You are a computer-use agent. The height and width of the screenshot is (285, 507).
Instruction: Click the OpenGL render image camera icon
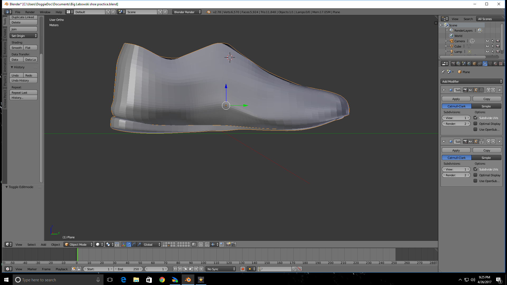(x=228, y=245)
